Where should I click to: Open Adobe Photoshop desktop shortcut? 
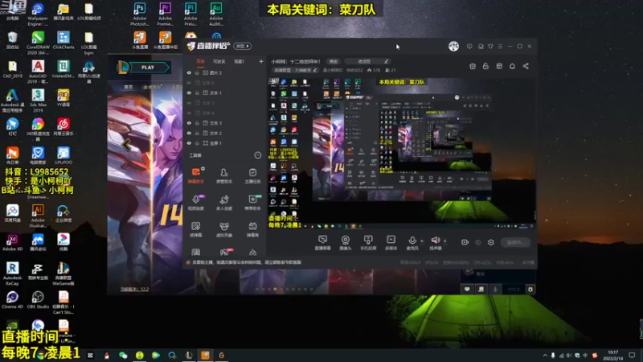pos(139,14)
